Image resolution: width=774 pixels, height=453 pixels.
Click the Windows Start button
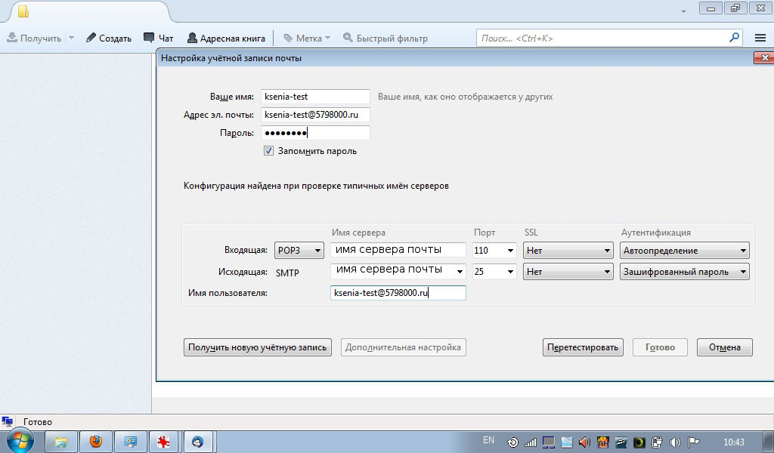coord(20,441)
